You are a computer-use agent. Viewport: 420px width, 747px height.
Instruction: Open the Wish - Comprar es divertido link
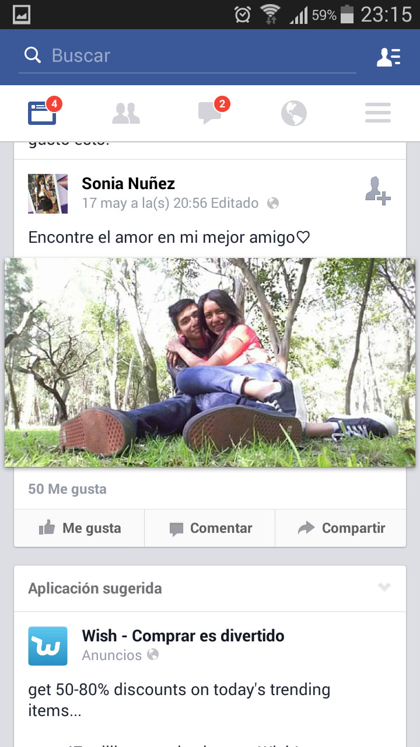(183, 636)
